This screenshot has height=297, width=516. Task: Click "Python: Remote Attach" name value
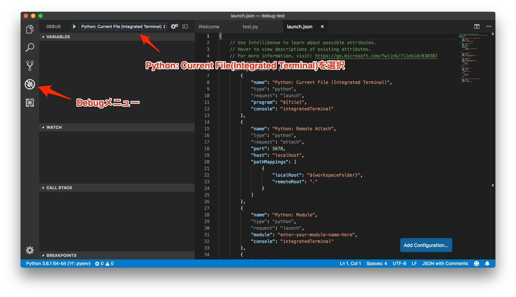click(303, 129)
